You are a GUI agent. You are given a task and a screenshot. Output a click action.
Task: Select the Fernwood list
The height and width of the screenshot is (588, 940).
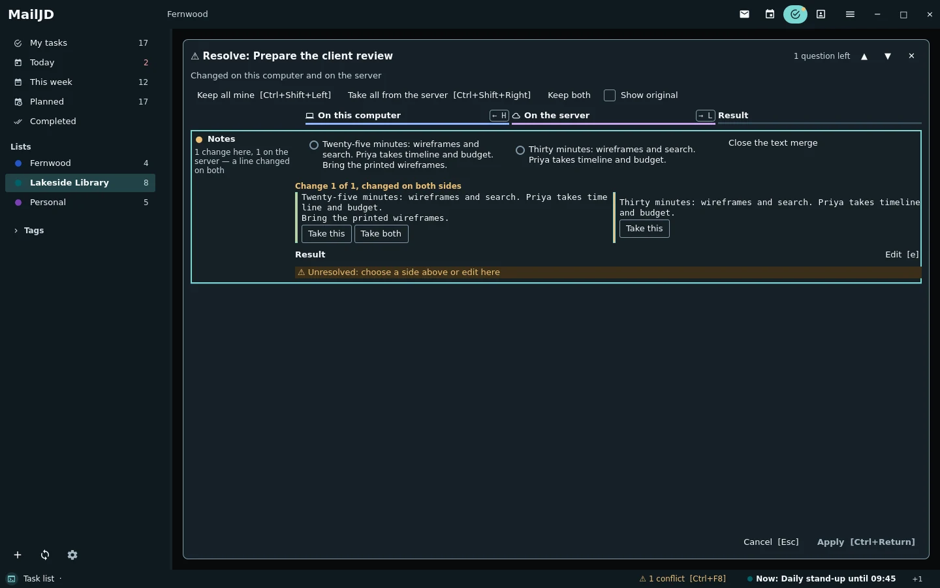click(x=81, y=163)
